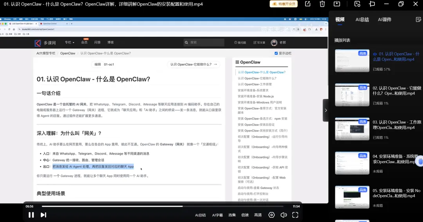
Task: Open the notes icon beside AI课件 tab
Action: pos(418,20)
